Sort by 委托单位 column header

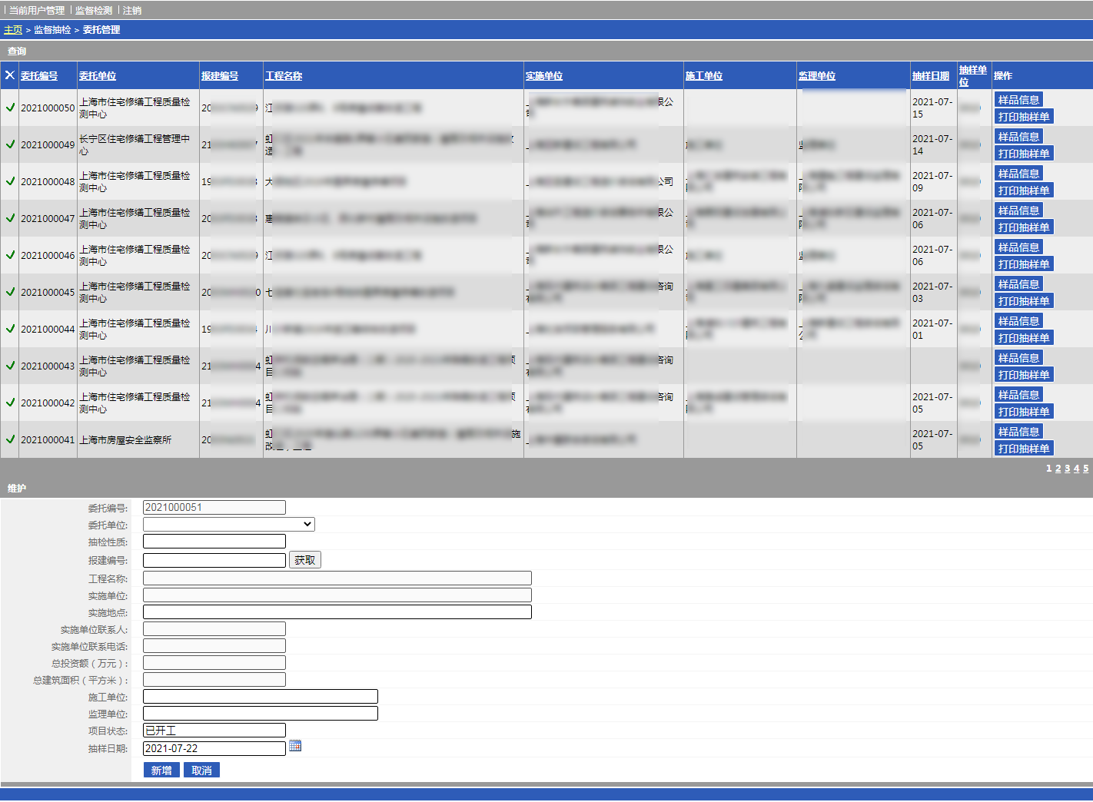point(98,76)
